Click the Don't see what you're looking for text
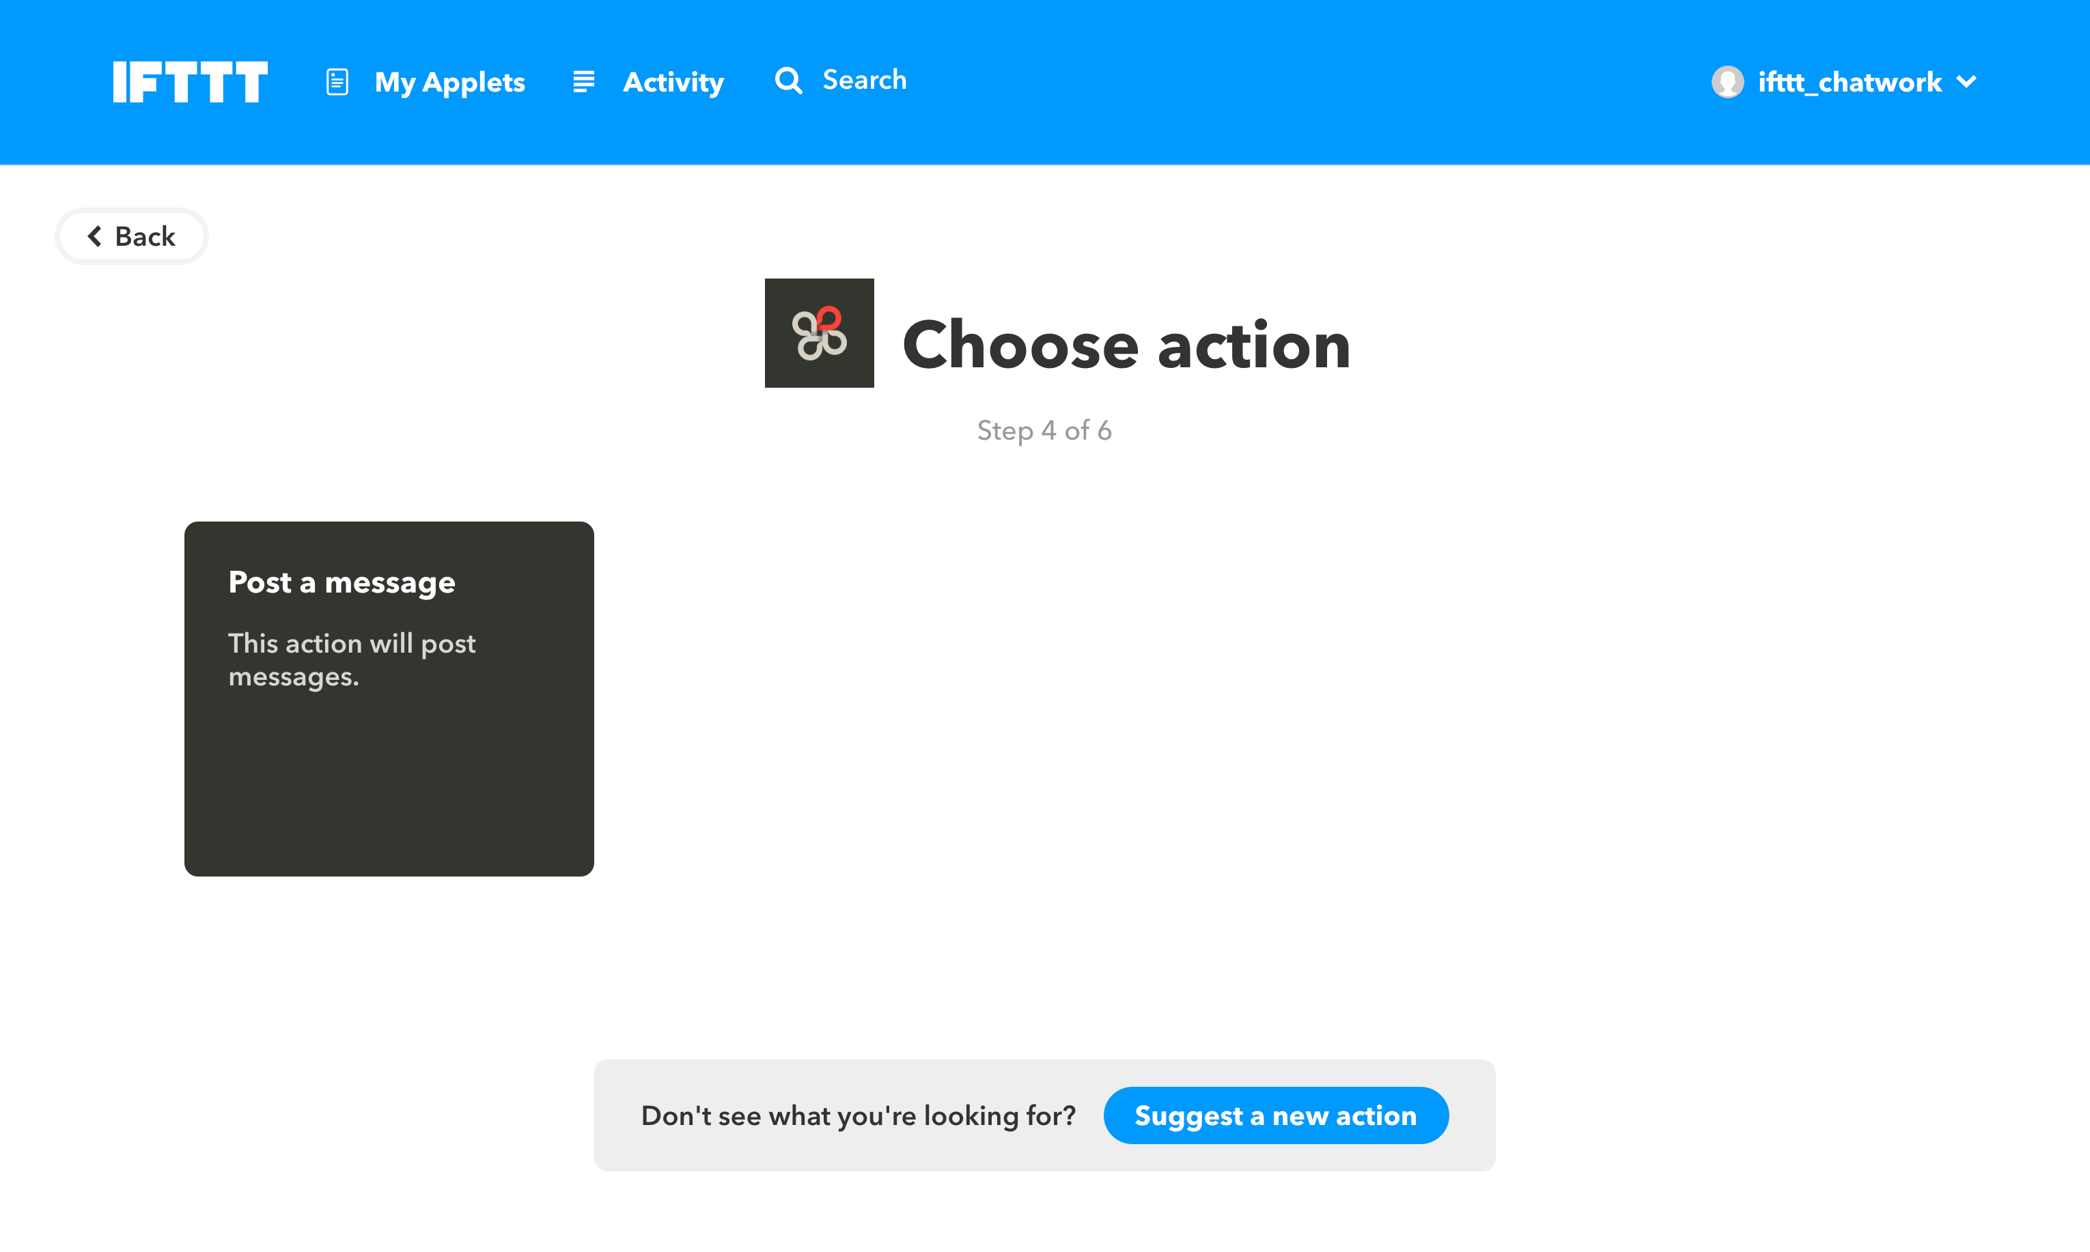Screen dimensions: 2090x1252 coord(858,1115)
